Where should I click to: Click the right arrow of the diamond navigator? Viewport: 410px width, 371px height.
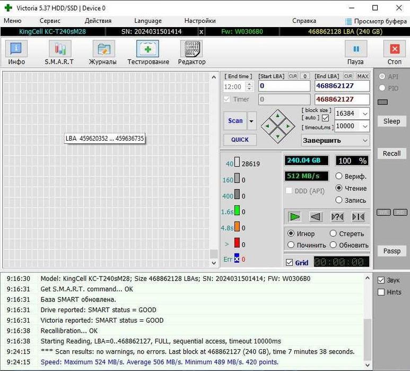tap(288, 126)
